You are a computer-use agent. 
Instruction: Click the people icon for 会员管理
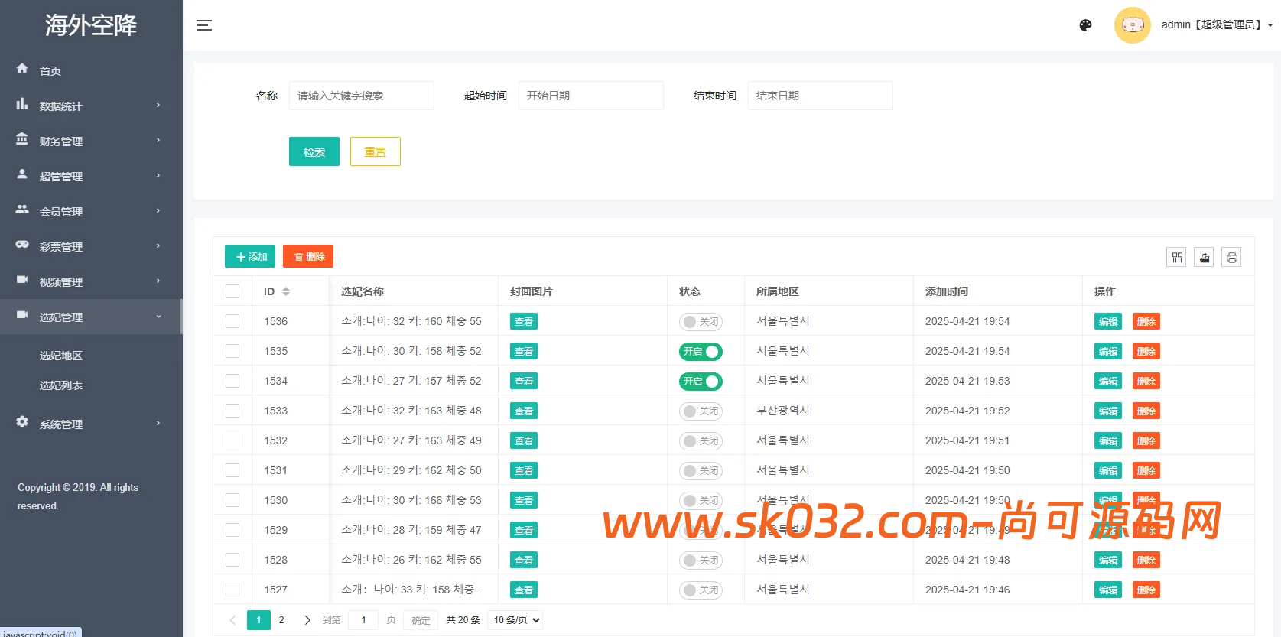click(x=22, y=210)
